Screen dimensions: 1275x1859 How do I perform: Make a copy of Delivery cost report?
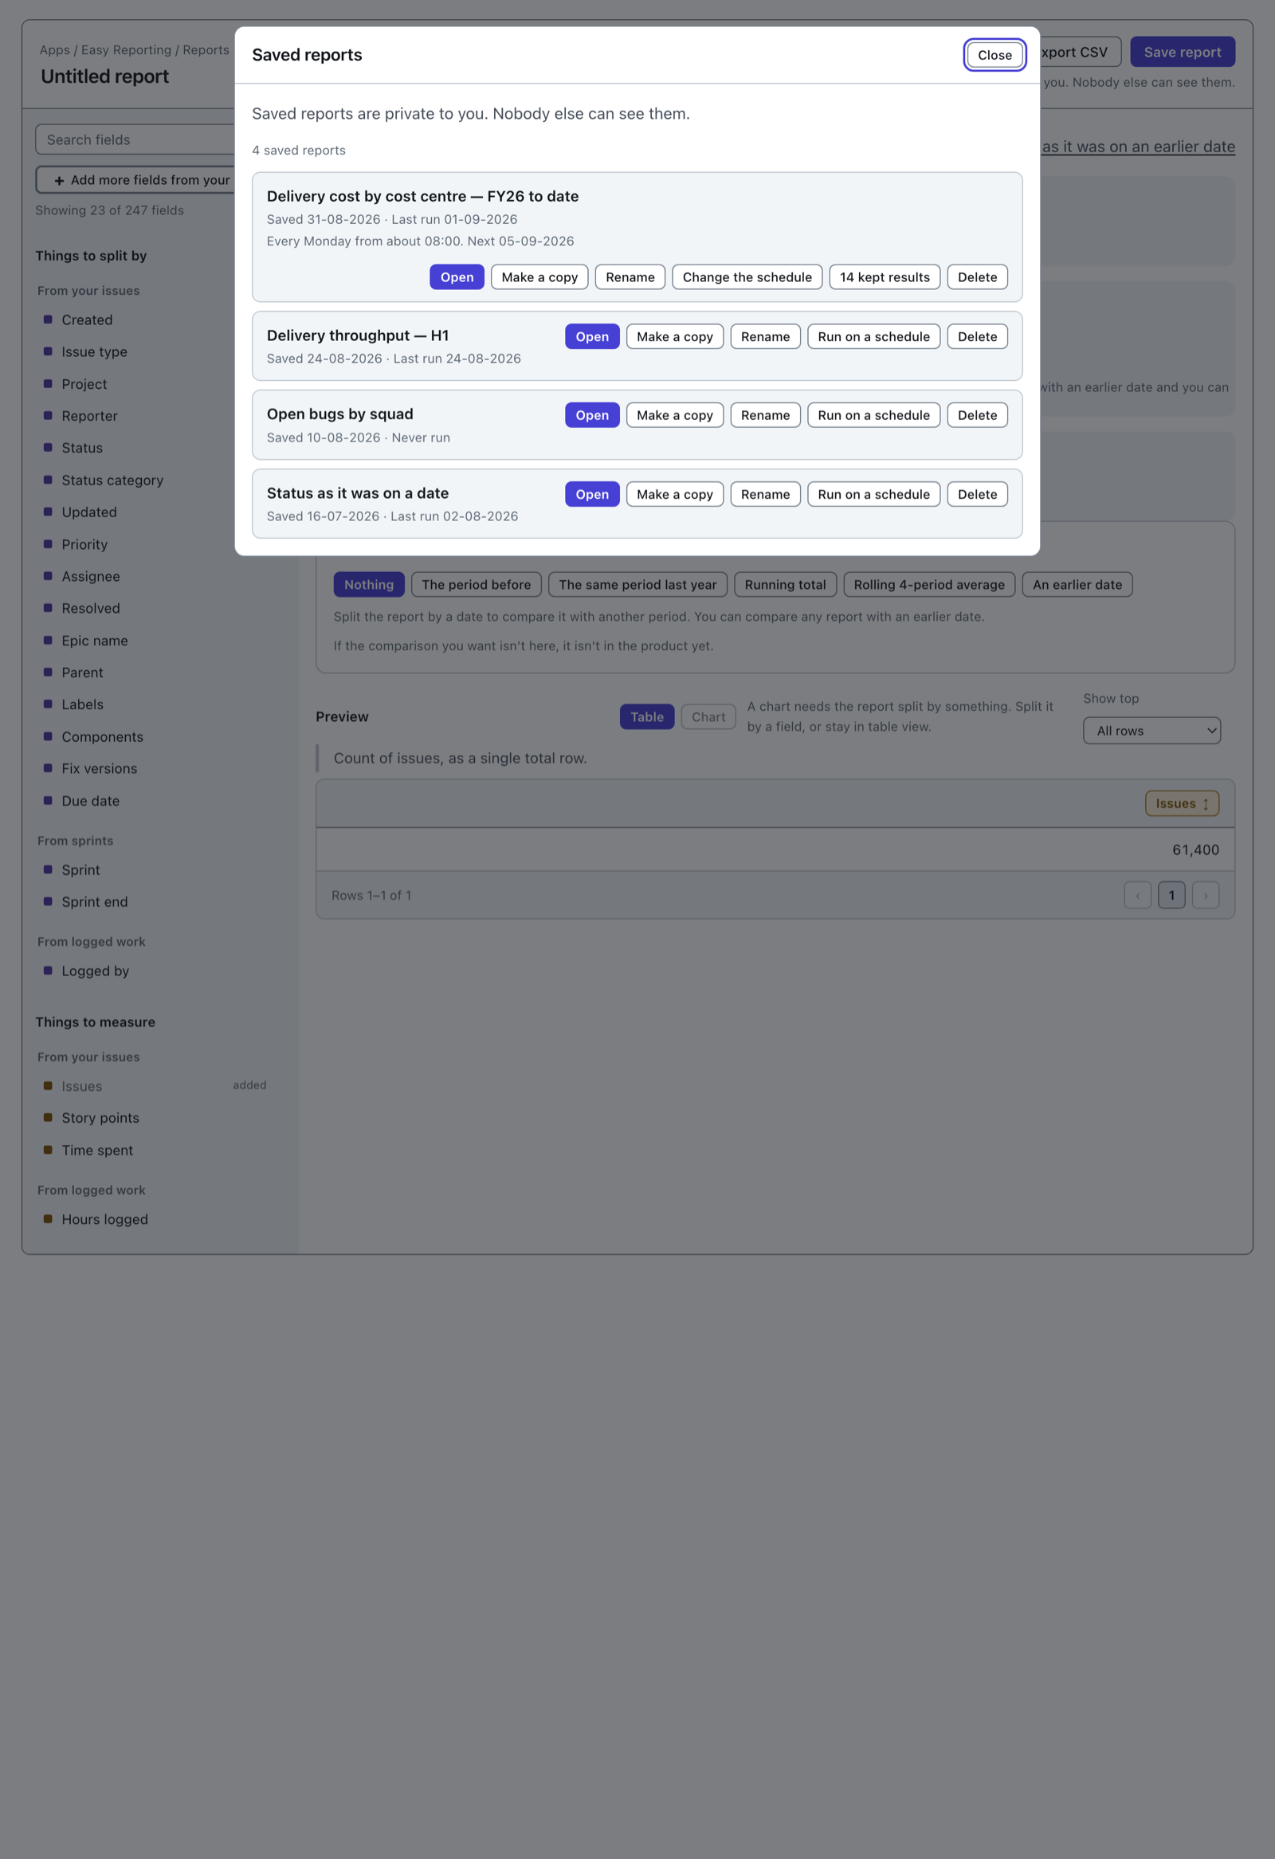click(539, 276)
